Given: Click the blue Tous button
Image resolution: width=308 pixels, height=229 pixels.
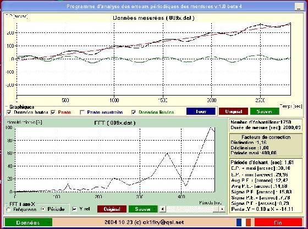Looking at the screenshot, I should point(201,111).
